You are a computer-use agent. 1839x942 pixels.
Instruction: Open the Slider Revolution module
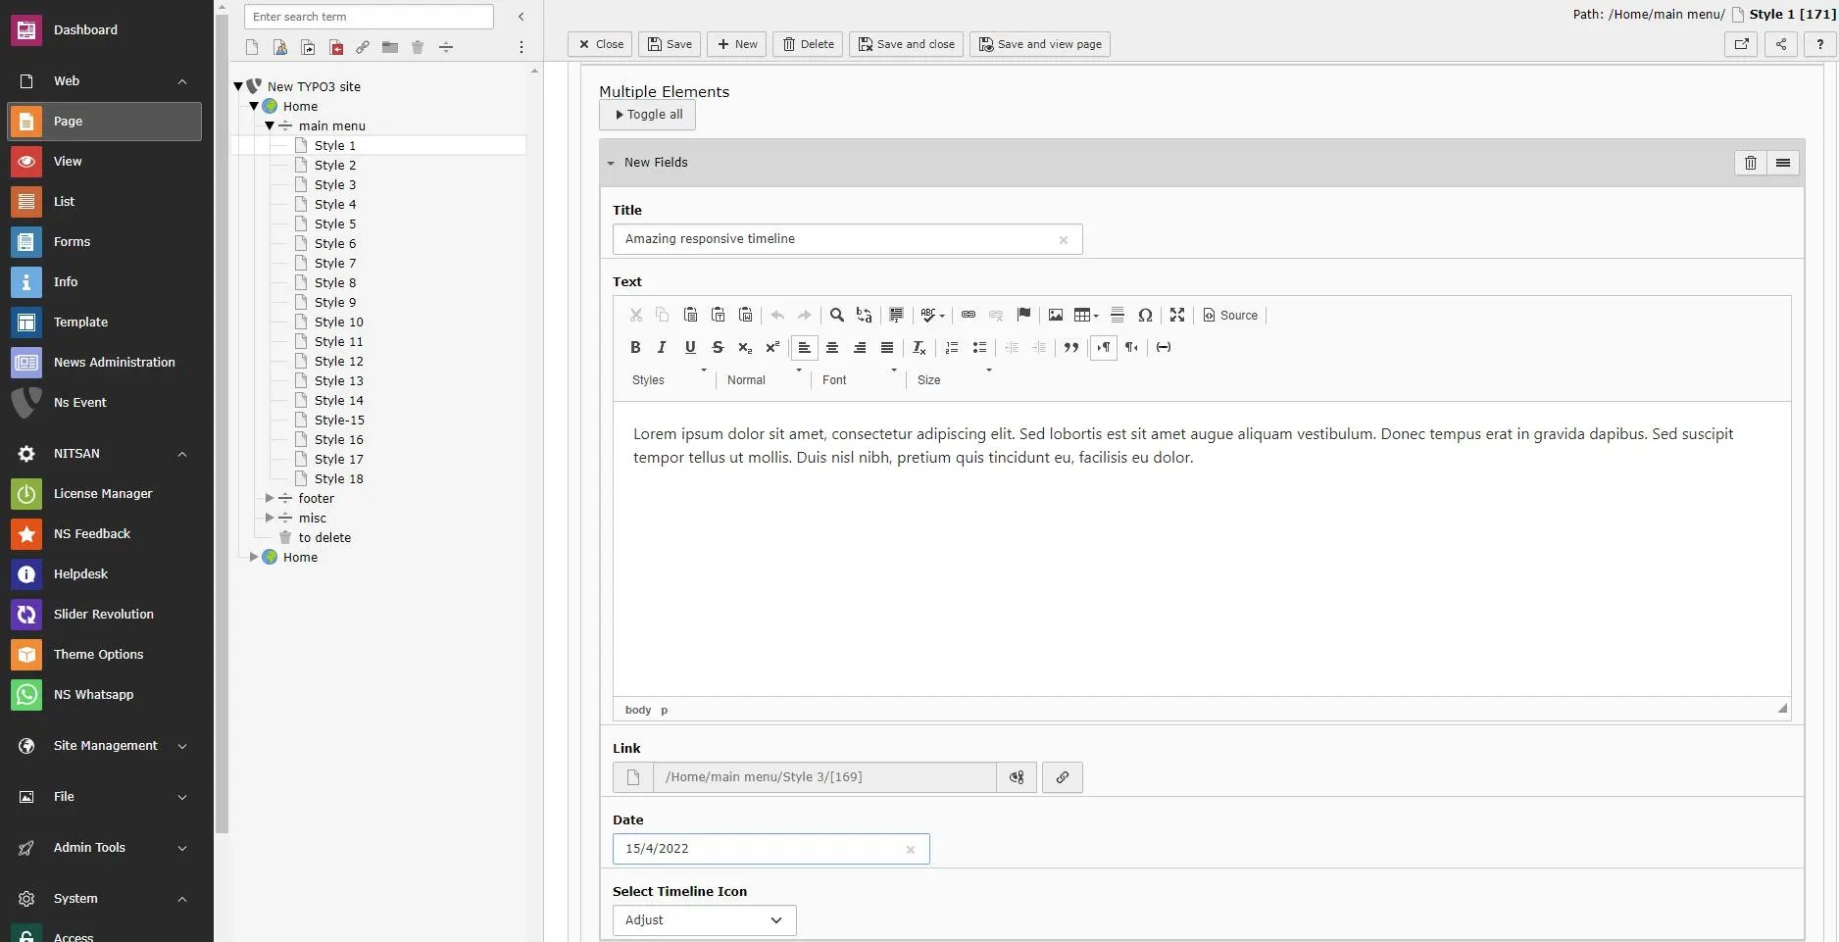point(105,615)
